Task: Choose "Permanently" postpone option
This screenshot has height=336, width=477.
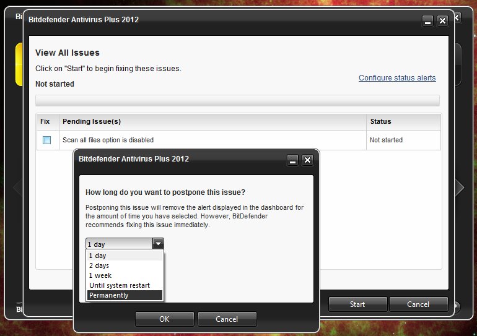Action: [125, 295]
